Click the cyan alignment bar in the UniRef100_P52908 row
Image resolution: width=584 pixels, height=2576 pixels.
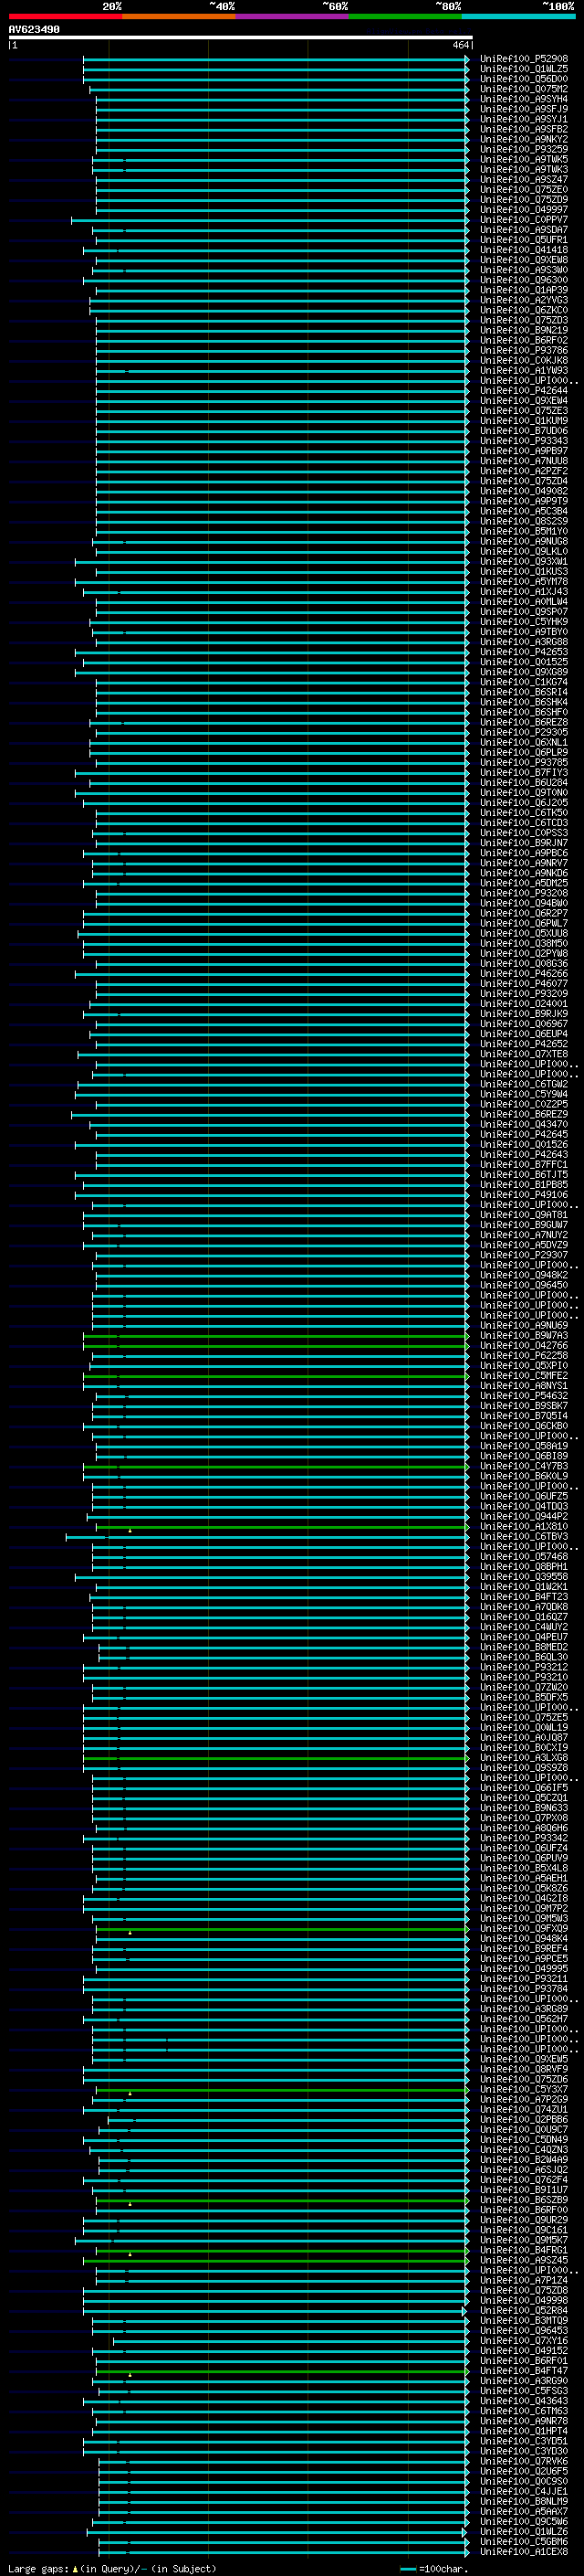(x=276, y=59)
